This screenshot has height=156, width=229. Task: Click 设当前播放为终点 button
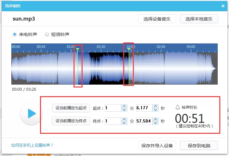[x=71, y=121]
